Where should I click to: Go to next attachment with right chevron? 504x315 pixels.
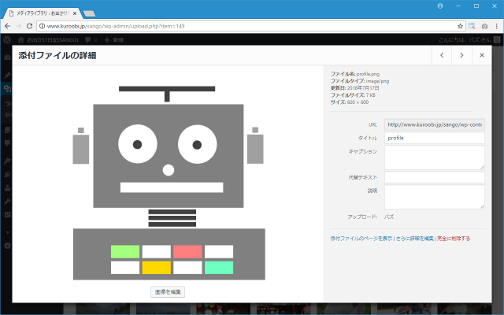(461, 55)
